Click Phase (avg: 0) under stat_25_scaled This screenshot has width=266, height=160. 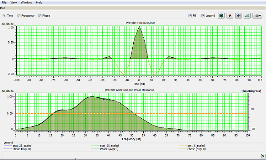click(x=22, y=149)
